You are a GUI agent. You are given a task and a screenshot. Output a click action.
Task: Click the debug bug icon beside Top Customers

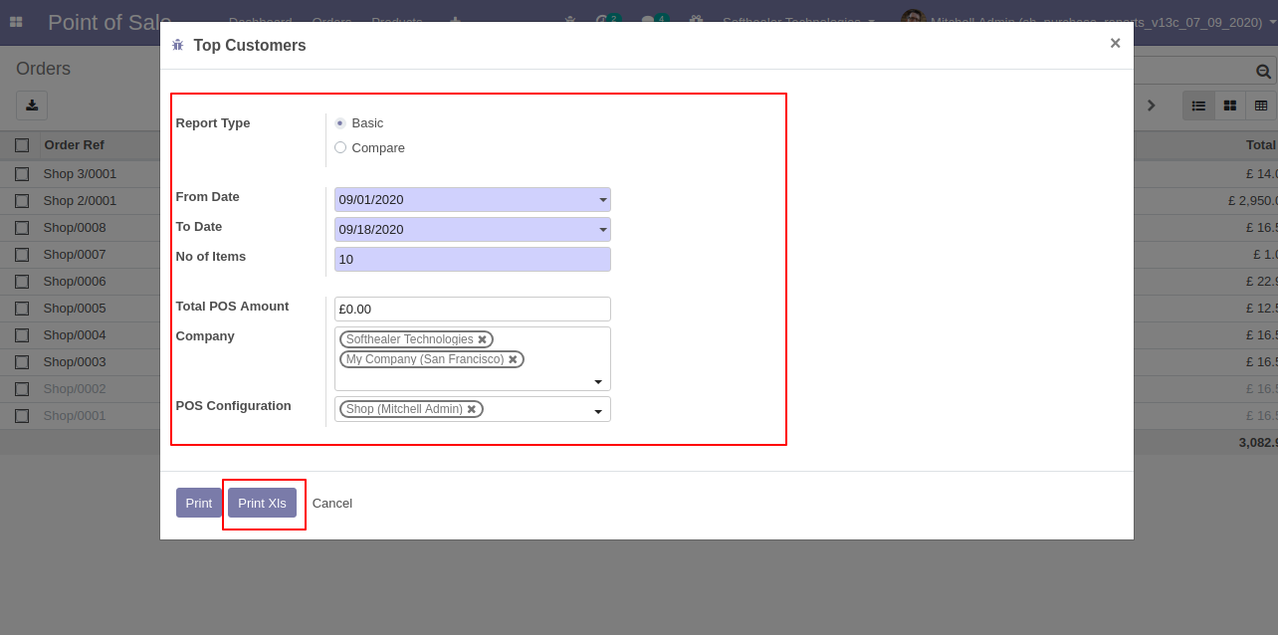coord(178,45)
